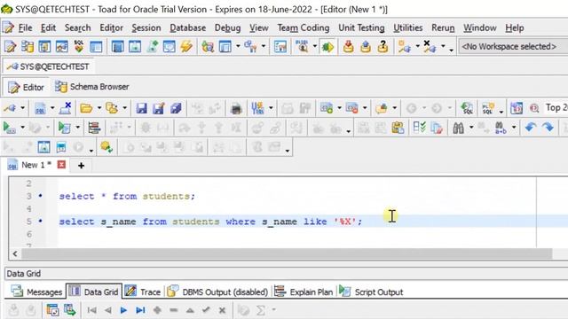The image size is (568, 319).
Task: Go to next record in grid navigator
Action: click(x=123, y=310)
